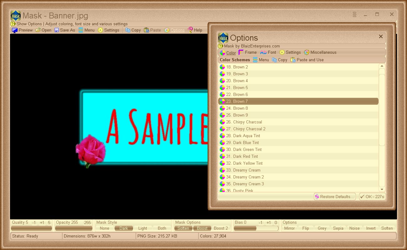This screenshot has width=407, height=250.
Task: Switch to the Frame tab in Options
Action: tap(247, 52)
